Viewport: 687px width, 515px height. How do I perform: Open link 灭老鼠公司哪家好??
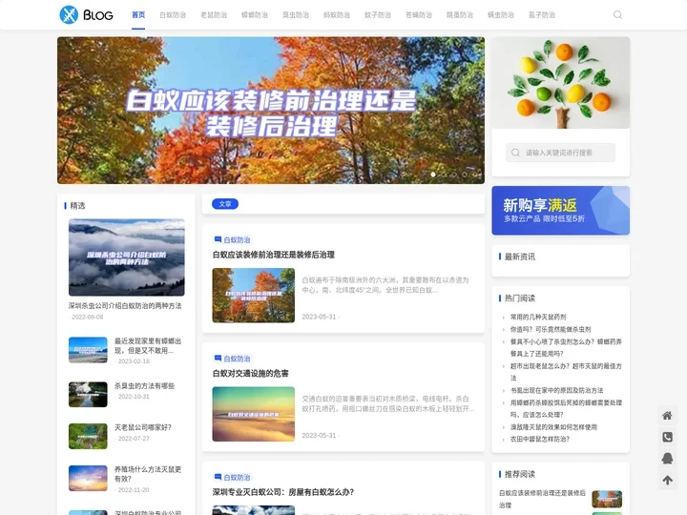pos(143,427)
